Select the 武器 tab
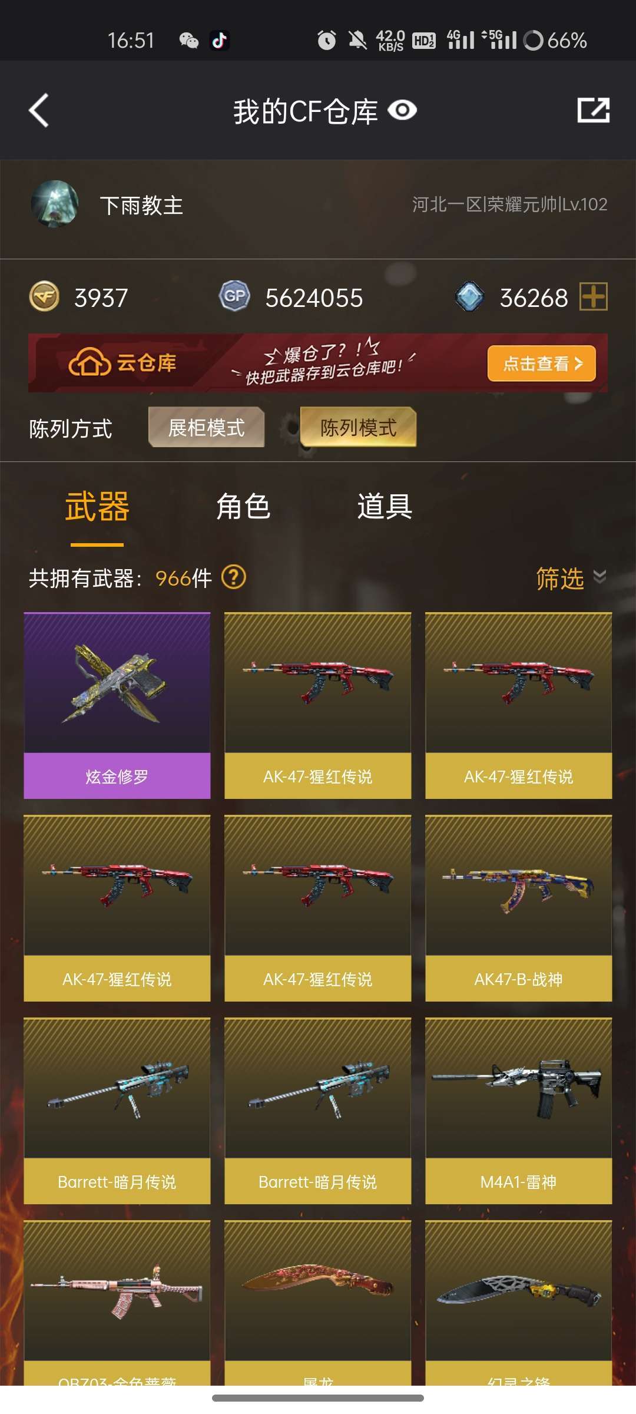 pos(97,507)
